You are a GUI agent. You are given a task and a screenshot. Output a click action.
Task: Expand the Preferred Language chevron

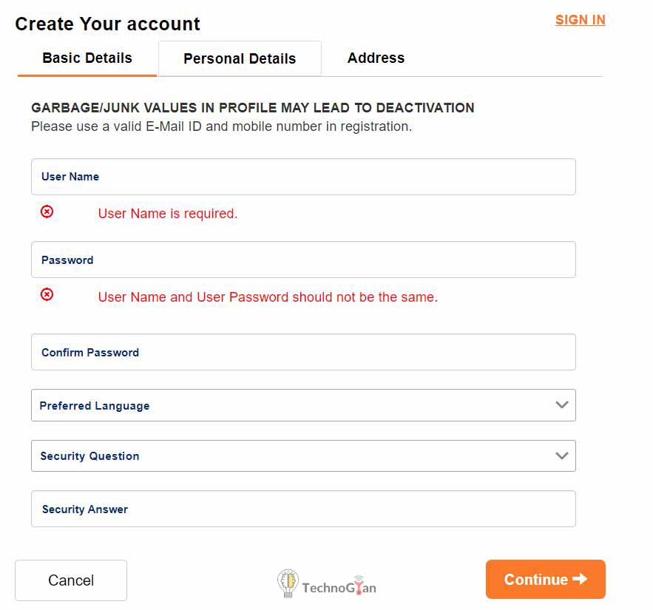(561, 405)
